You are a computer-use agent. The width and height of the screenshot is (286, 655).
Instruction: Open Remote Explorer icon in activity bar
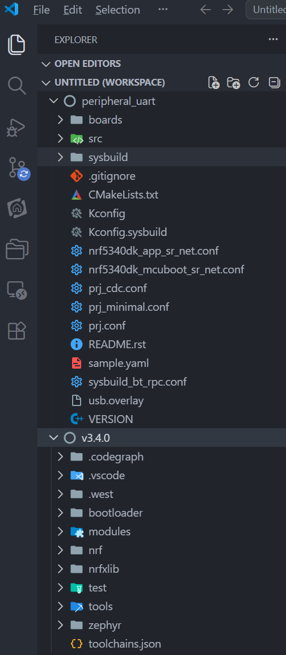(17, 289)
